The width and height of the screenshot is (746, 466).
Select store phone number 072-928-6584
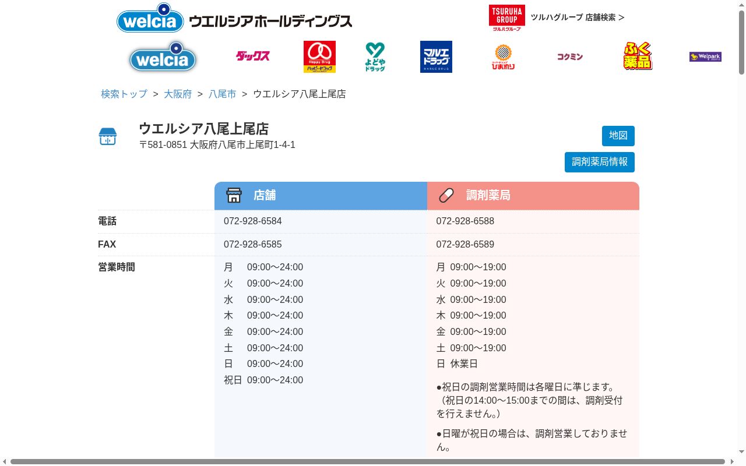tap(253, 221)
